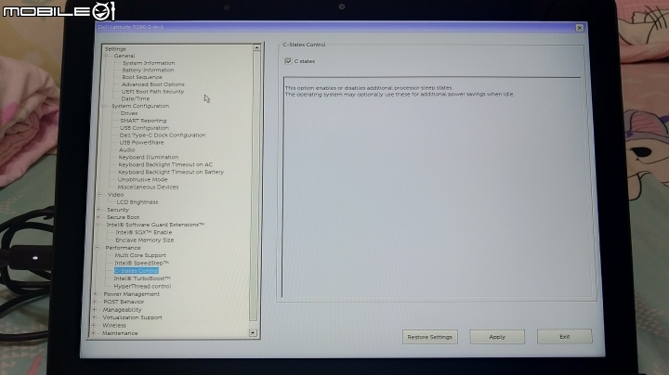Screen dimensions: 669x375
Task: Close the BIOS setup window
Action: (580, 28)
